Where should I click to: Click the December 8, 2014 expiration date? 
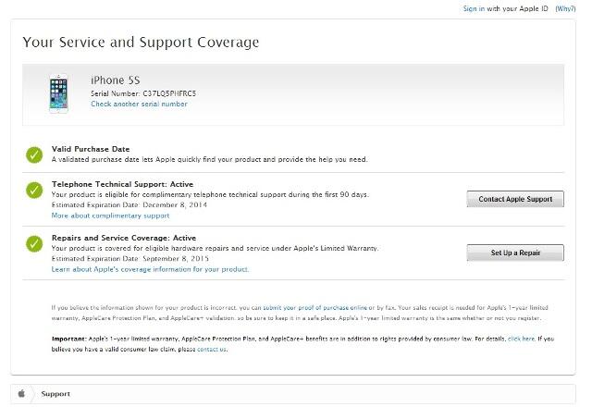pyautogui.click(x=175, y=205)
